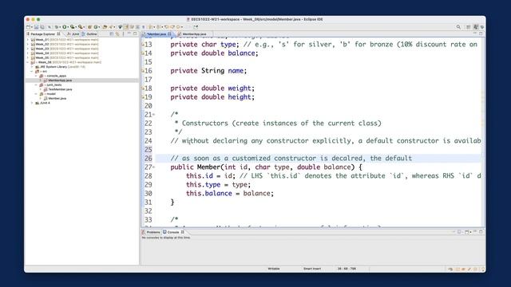The width and height of the screenshot is (511, 287).
Task: Minimize the Console view
Action: click(475, 232)
